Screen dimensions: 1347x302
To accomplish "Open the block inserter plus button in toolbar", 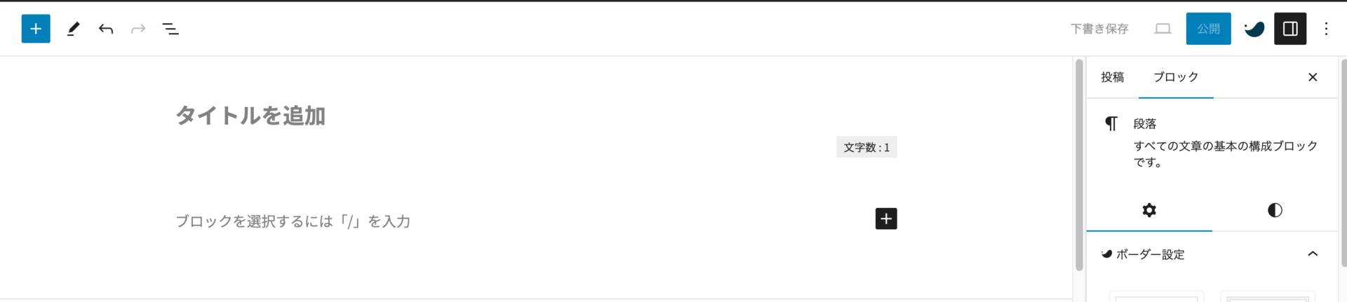I will click(x=36, y=29).
